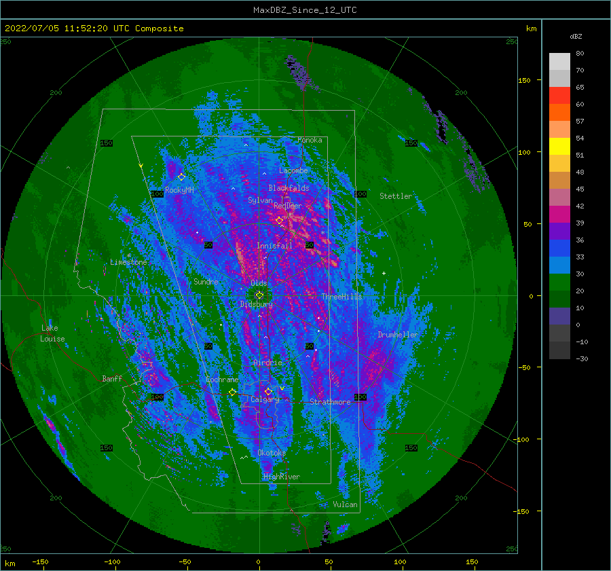Click the Strathmore city label

330,401
